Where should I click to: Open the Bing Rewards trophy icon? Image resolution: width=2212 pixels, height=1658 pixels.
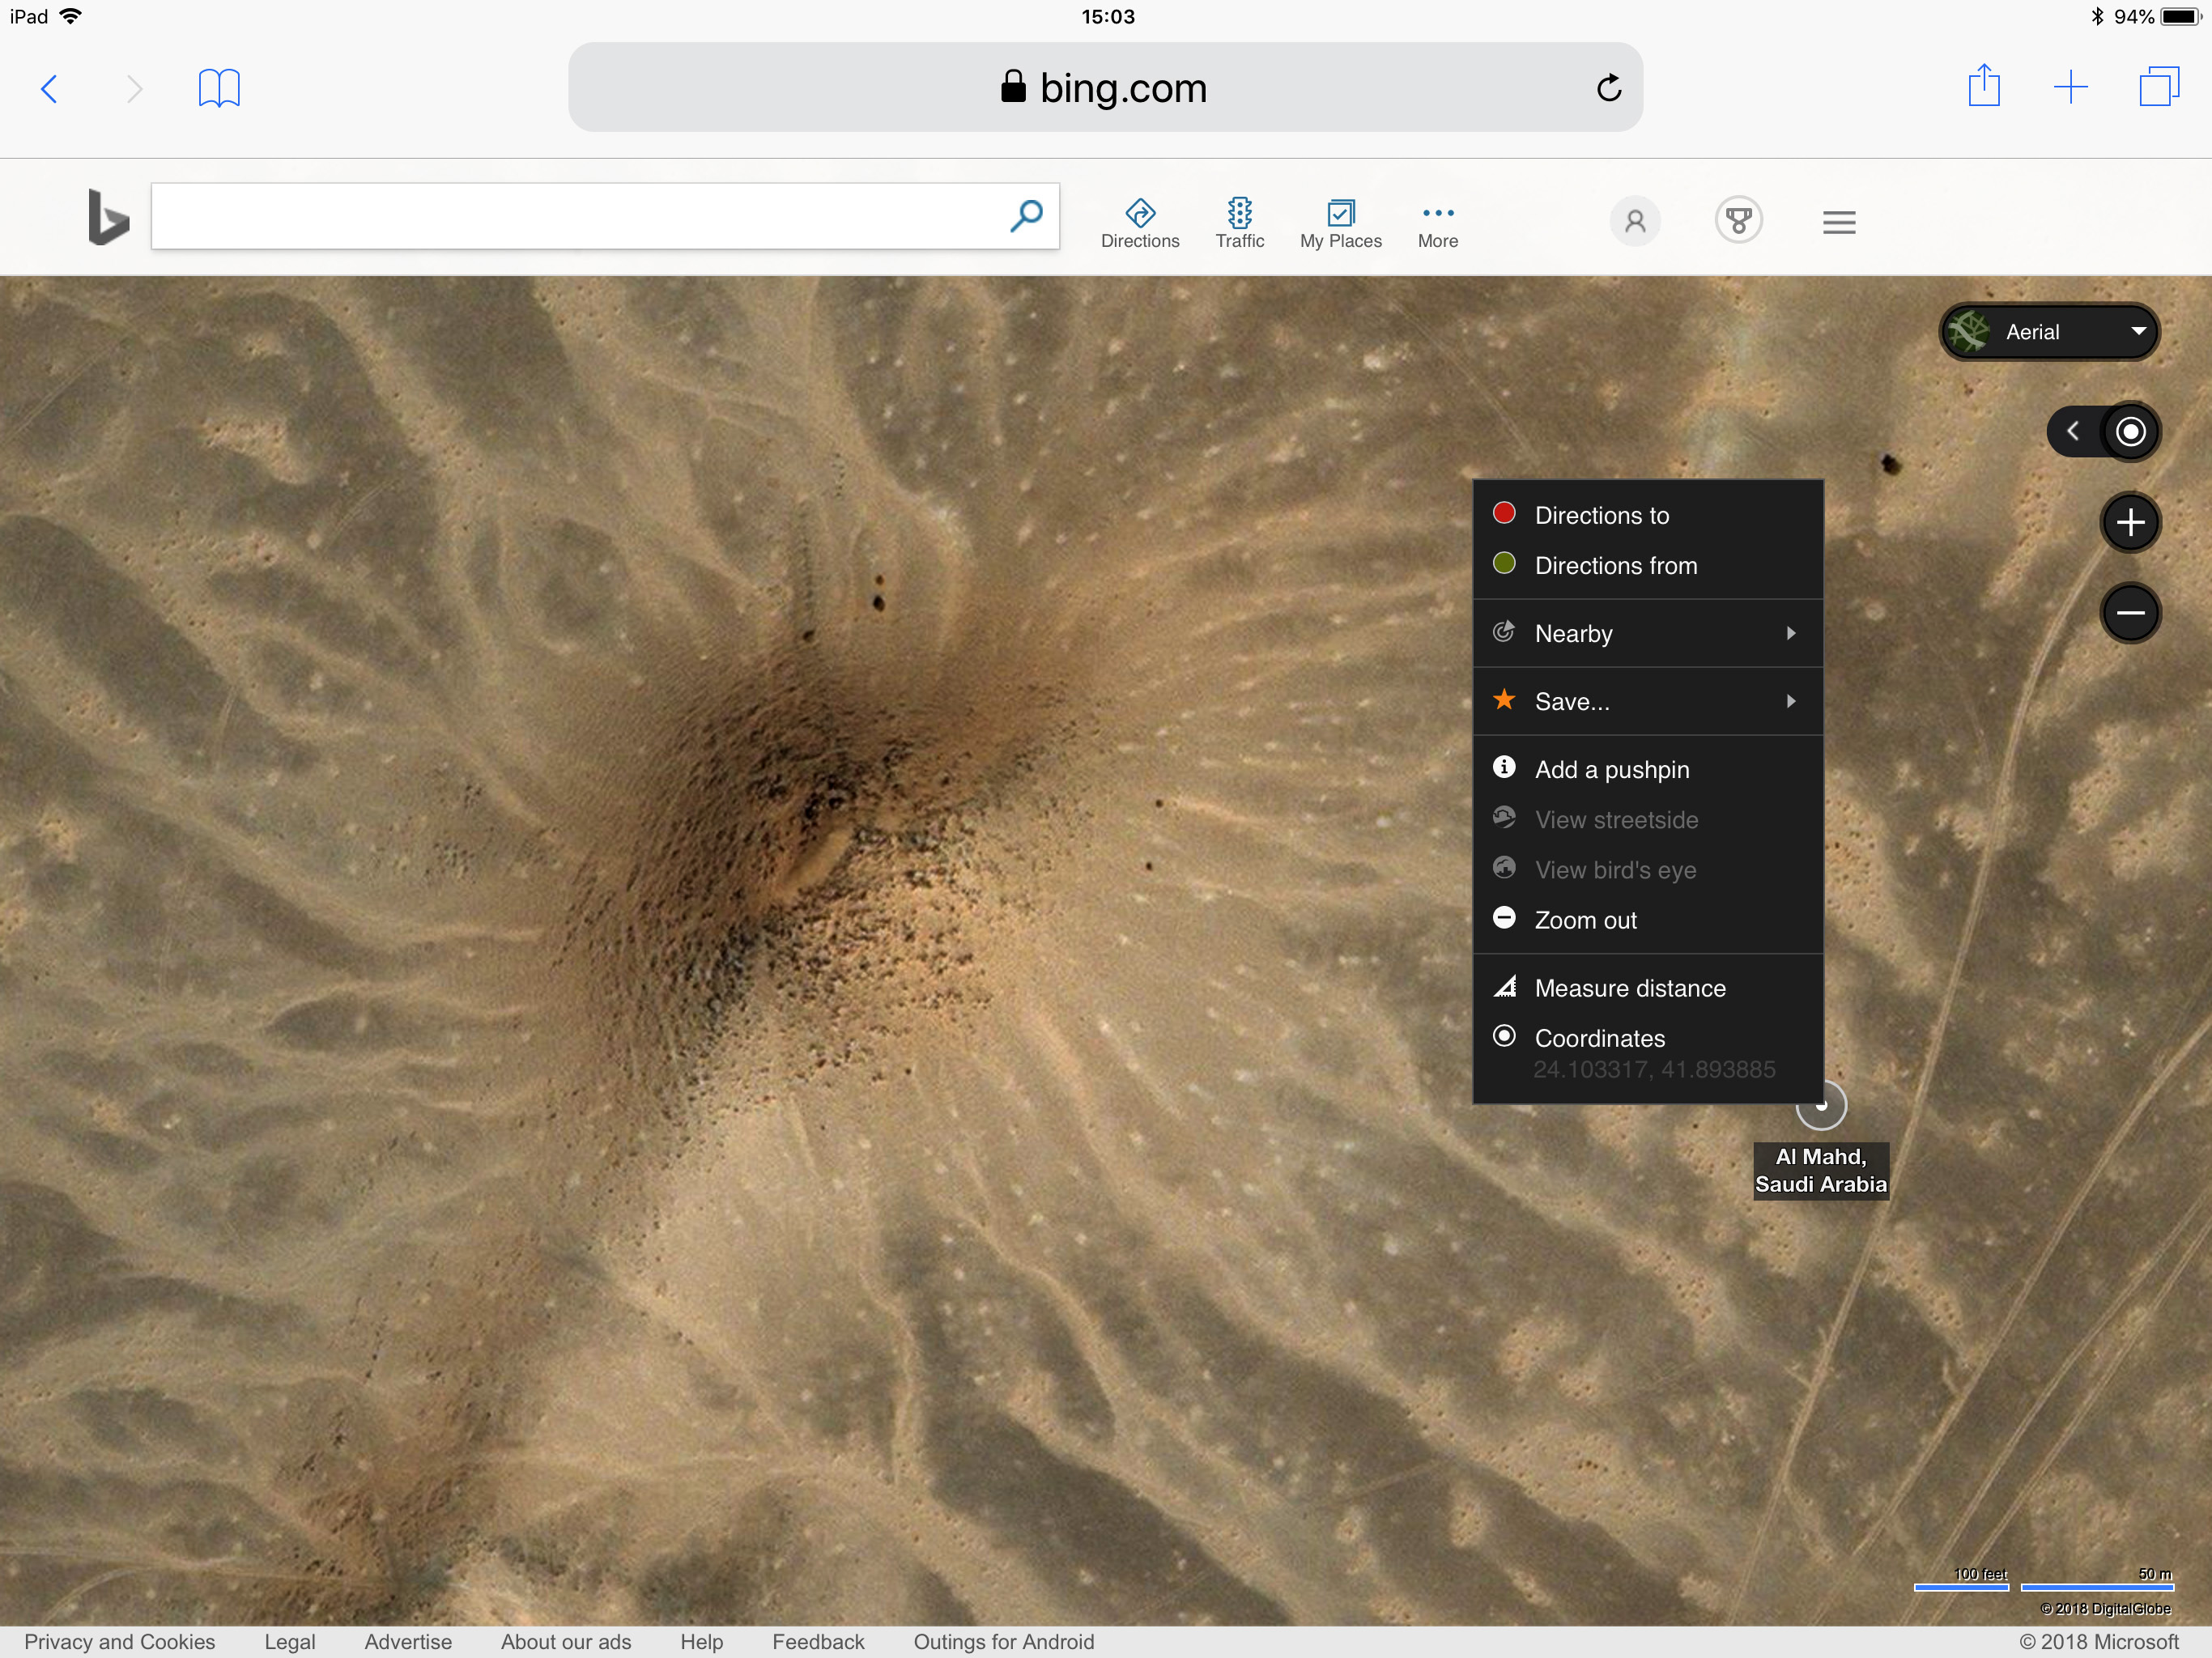click(1738, 220)
